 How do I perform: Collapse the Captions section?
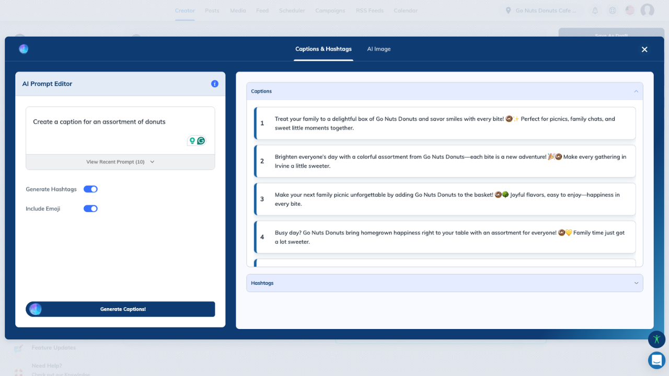point(636,91)
